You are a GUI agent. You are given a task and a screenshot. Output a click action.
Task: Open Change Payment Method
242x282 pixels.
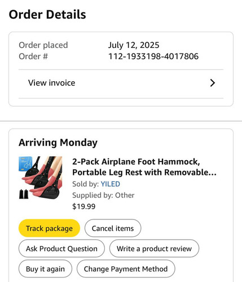coord(126,269)
